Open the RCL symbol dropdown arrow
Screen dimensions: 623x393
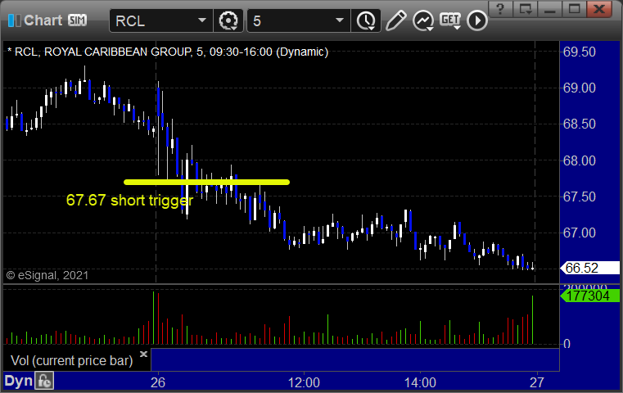tap(202, 20)
